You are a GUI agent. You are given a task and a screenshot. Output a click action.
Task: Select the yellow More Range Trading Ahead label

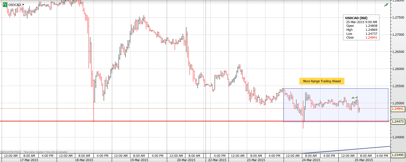[322, 81]
